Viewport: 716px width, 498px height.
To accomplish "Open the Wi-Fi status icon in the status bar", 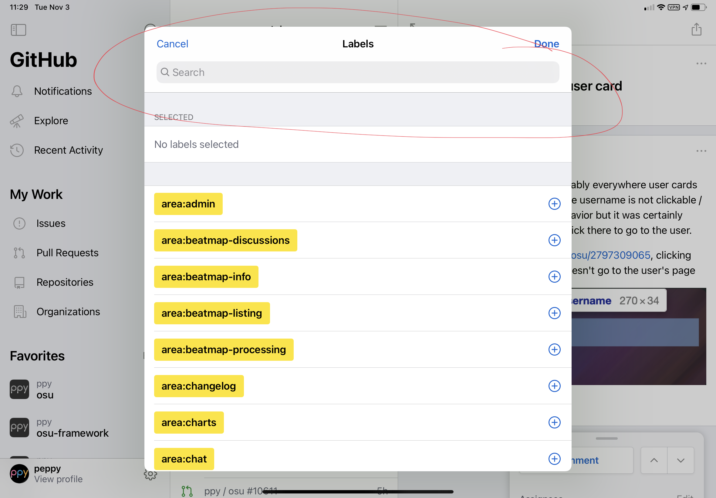I will (x=661, y=7).
